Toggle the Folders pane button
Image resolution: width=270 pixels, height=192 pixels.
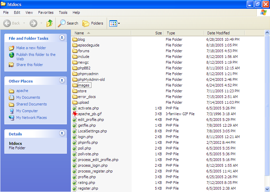pyautogui.click(x=92, y=23)
